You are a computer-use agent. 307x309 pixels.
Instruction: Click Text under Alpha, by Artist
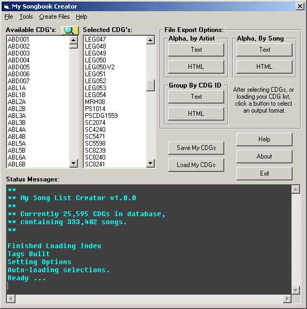tap(196, 50)
